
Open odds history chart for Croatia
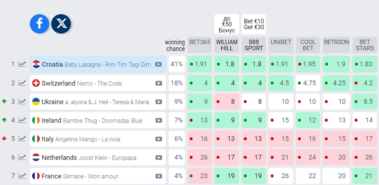coord(23,64)
